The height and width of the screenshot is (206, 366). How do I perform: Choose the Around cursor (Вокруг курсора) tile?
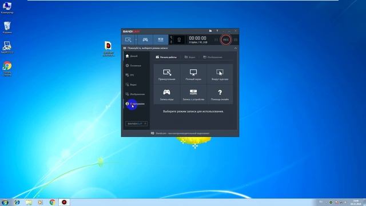pos(220,74)
